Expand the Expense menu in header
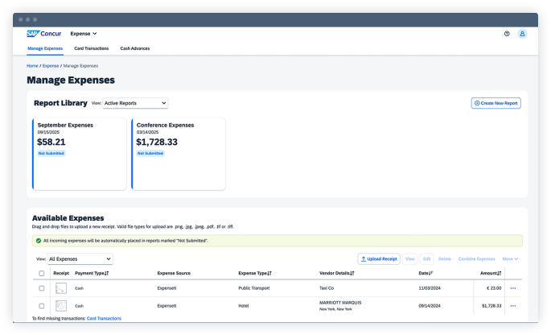Viewport: 551px width, 335px height. click(84, 34)
